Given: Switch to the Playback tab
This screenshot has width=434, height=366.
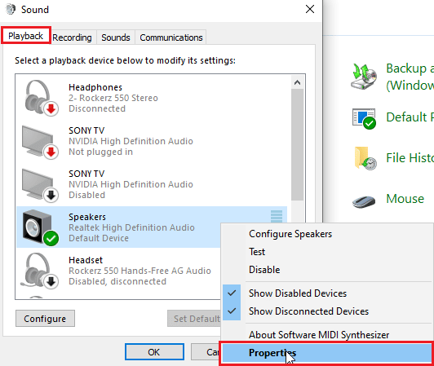Looking at the screenshot, I should (x=26, y=36).
